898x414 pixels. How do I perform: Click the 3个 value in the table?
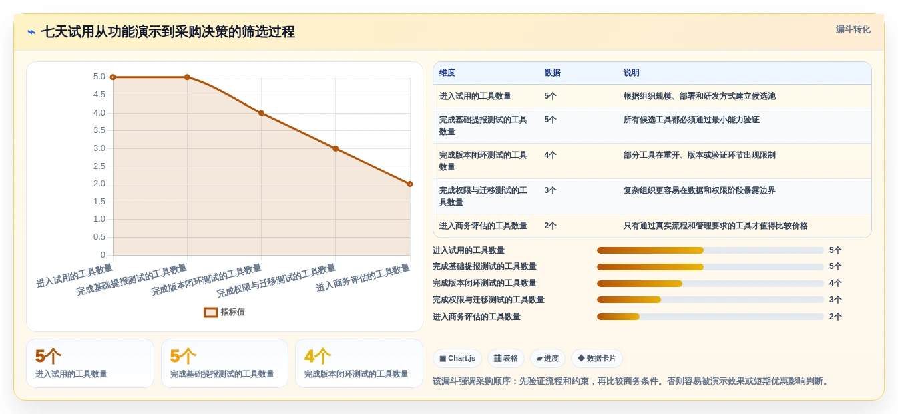coord(550,190)
